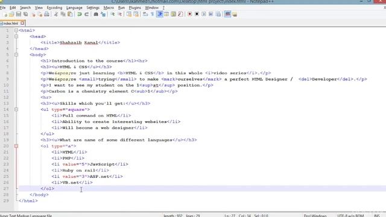This screenshot has height=217, width=386.
Task: Open the File menu
Action: 2,8
